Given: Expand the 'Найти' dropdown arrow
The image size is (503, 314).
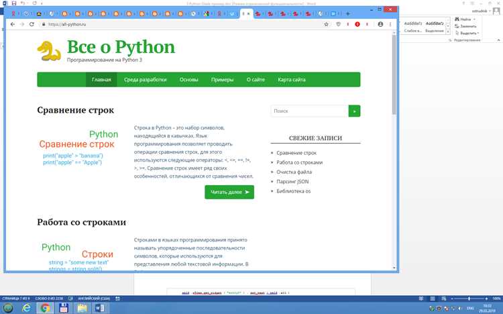Looking at the screenshot, I should coord(474,19).
